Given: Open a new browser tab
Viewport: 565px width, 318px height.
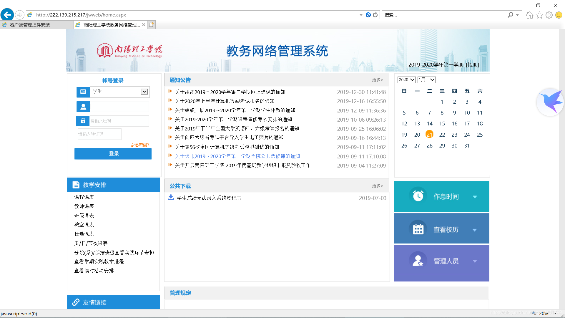Looking at the screenshot, I should 151,25.
